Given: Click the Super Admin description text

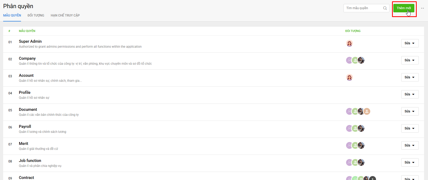Looking at the screenshot, I should (80, 47).
